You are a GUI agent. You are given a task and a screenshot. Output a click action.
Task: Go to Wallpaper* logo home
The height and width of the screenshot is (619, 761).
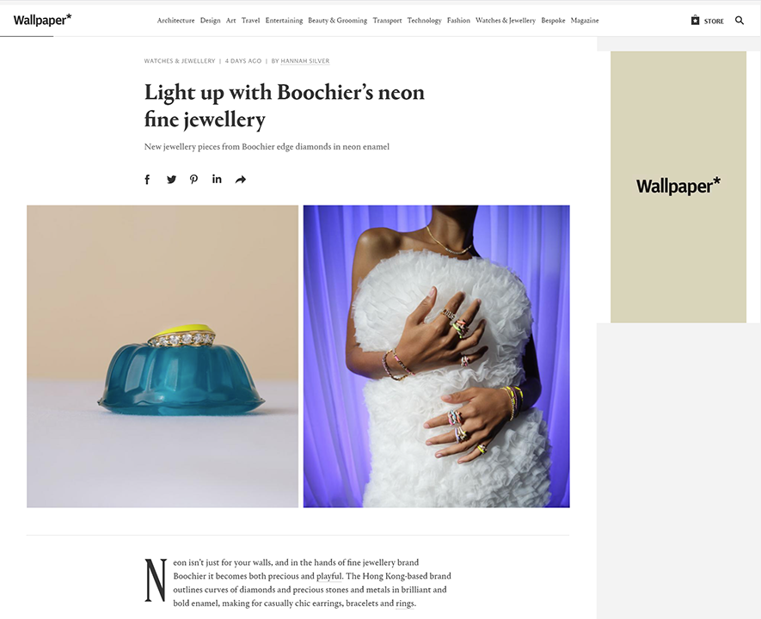[x=43, y=20]
